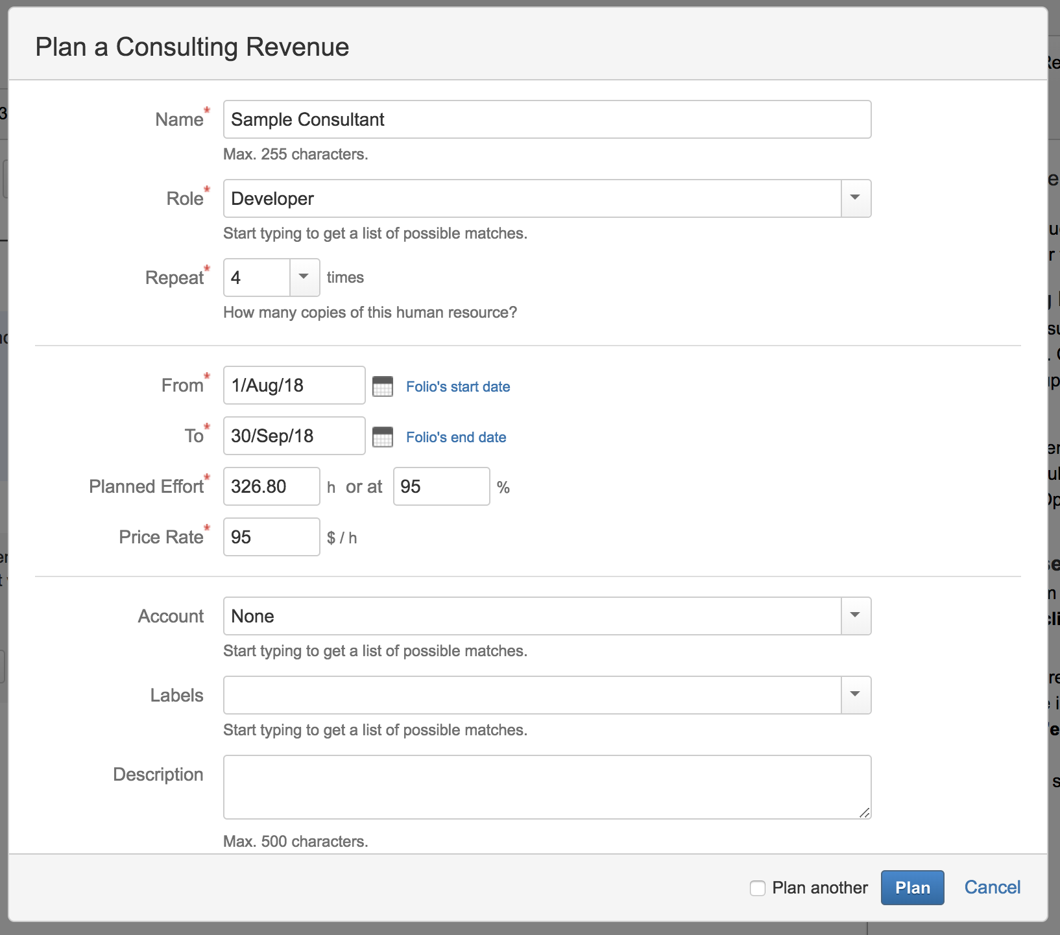The image size is (1060, 935).
Task: Open the To date calendar picker
Action: click(383, 437)
